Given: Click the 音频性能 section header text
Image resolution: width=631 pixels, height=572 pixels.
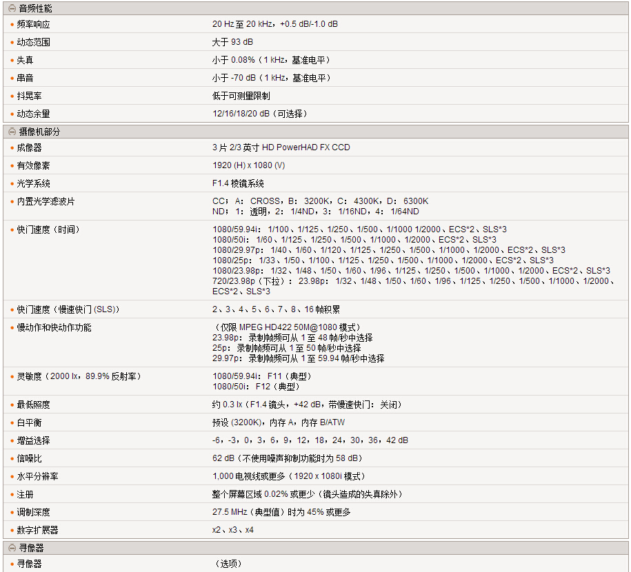Looking at the screenshot, I should [35, 9].
